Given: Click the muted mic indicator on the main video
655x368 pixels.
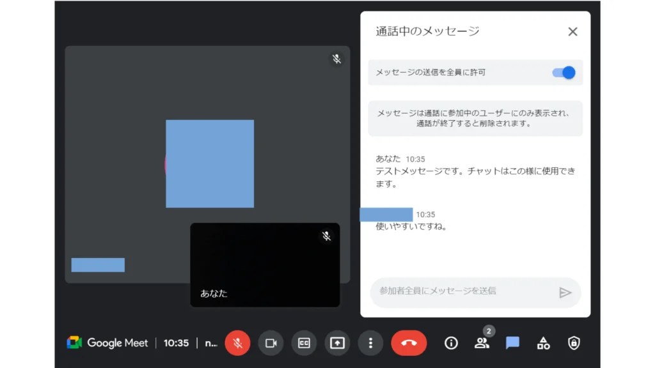Looking at the screenshot, I should (x=336, y=59).
